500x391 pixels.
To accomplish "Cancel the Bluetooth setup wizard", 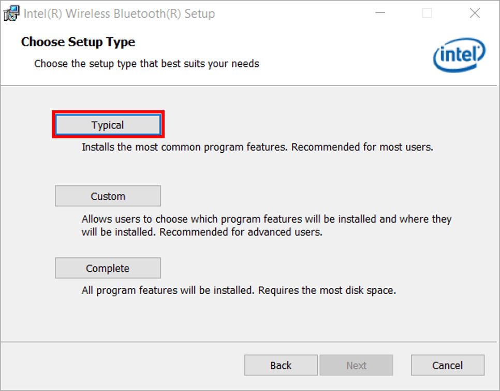I will point(447,365).
